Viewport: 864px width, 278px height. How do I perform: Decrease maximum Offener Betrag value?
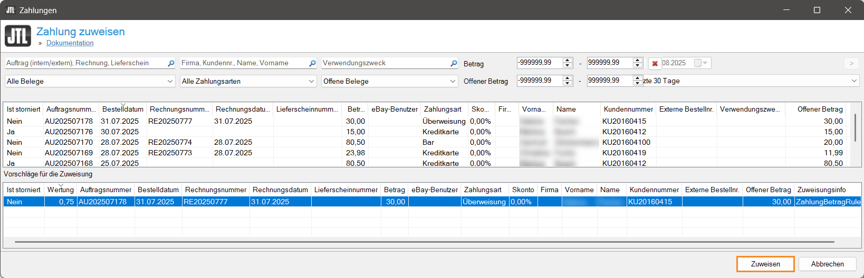click(638, 83)
